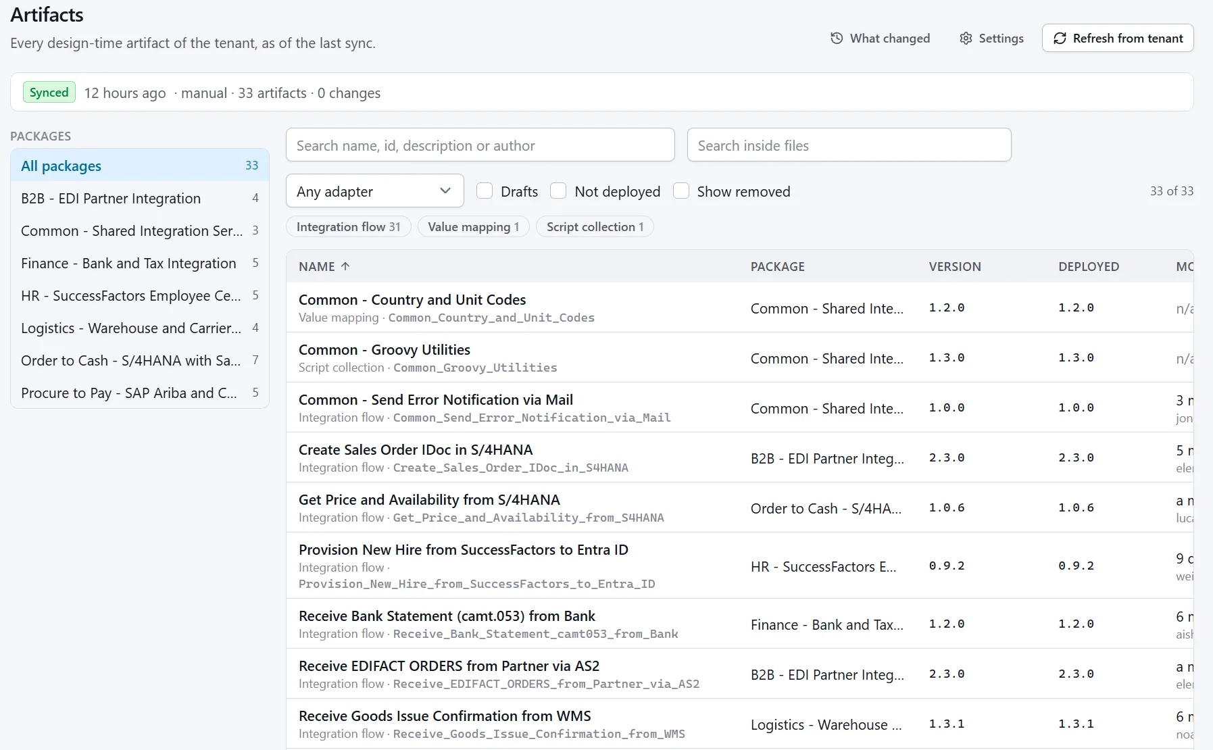
Task: Open Create Sales Order IDoc in S/4HANA
Action: tap(416, 449)
